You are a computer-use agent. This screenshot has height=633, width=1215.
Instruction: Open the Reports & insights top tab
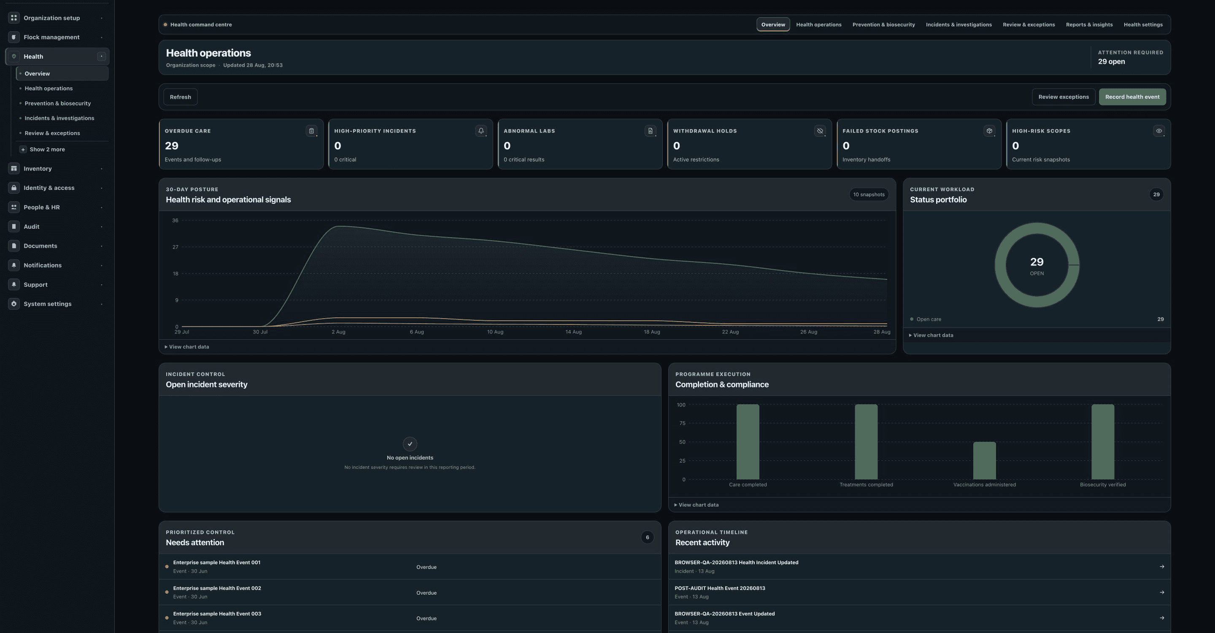click(1089, 24)
